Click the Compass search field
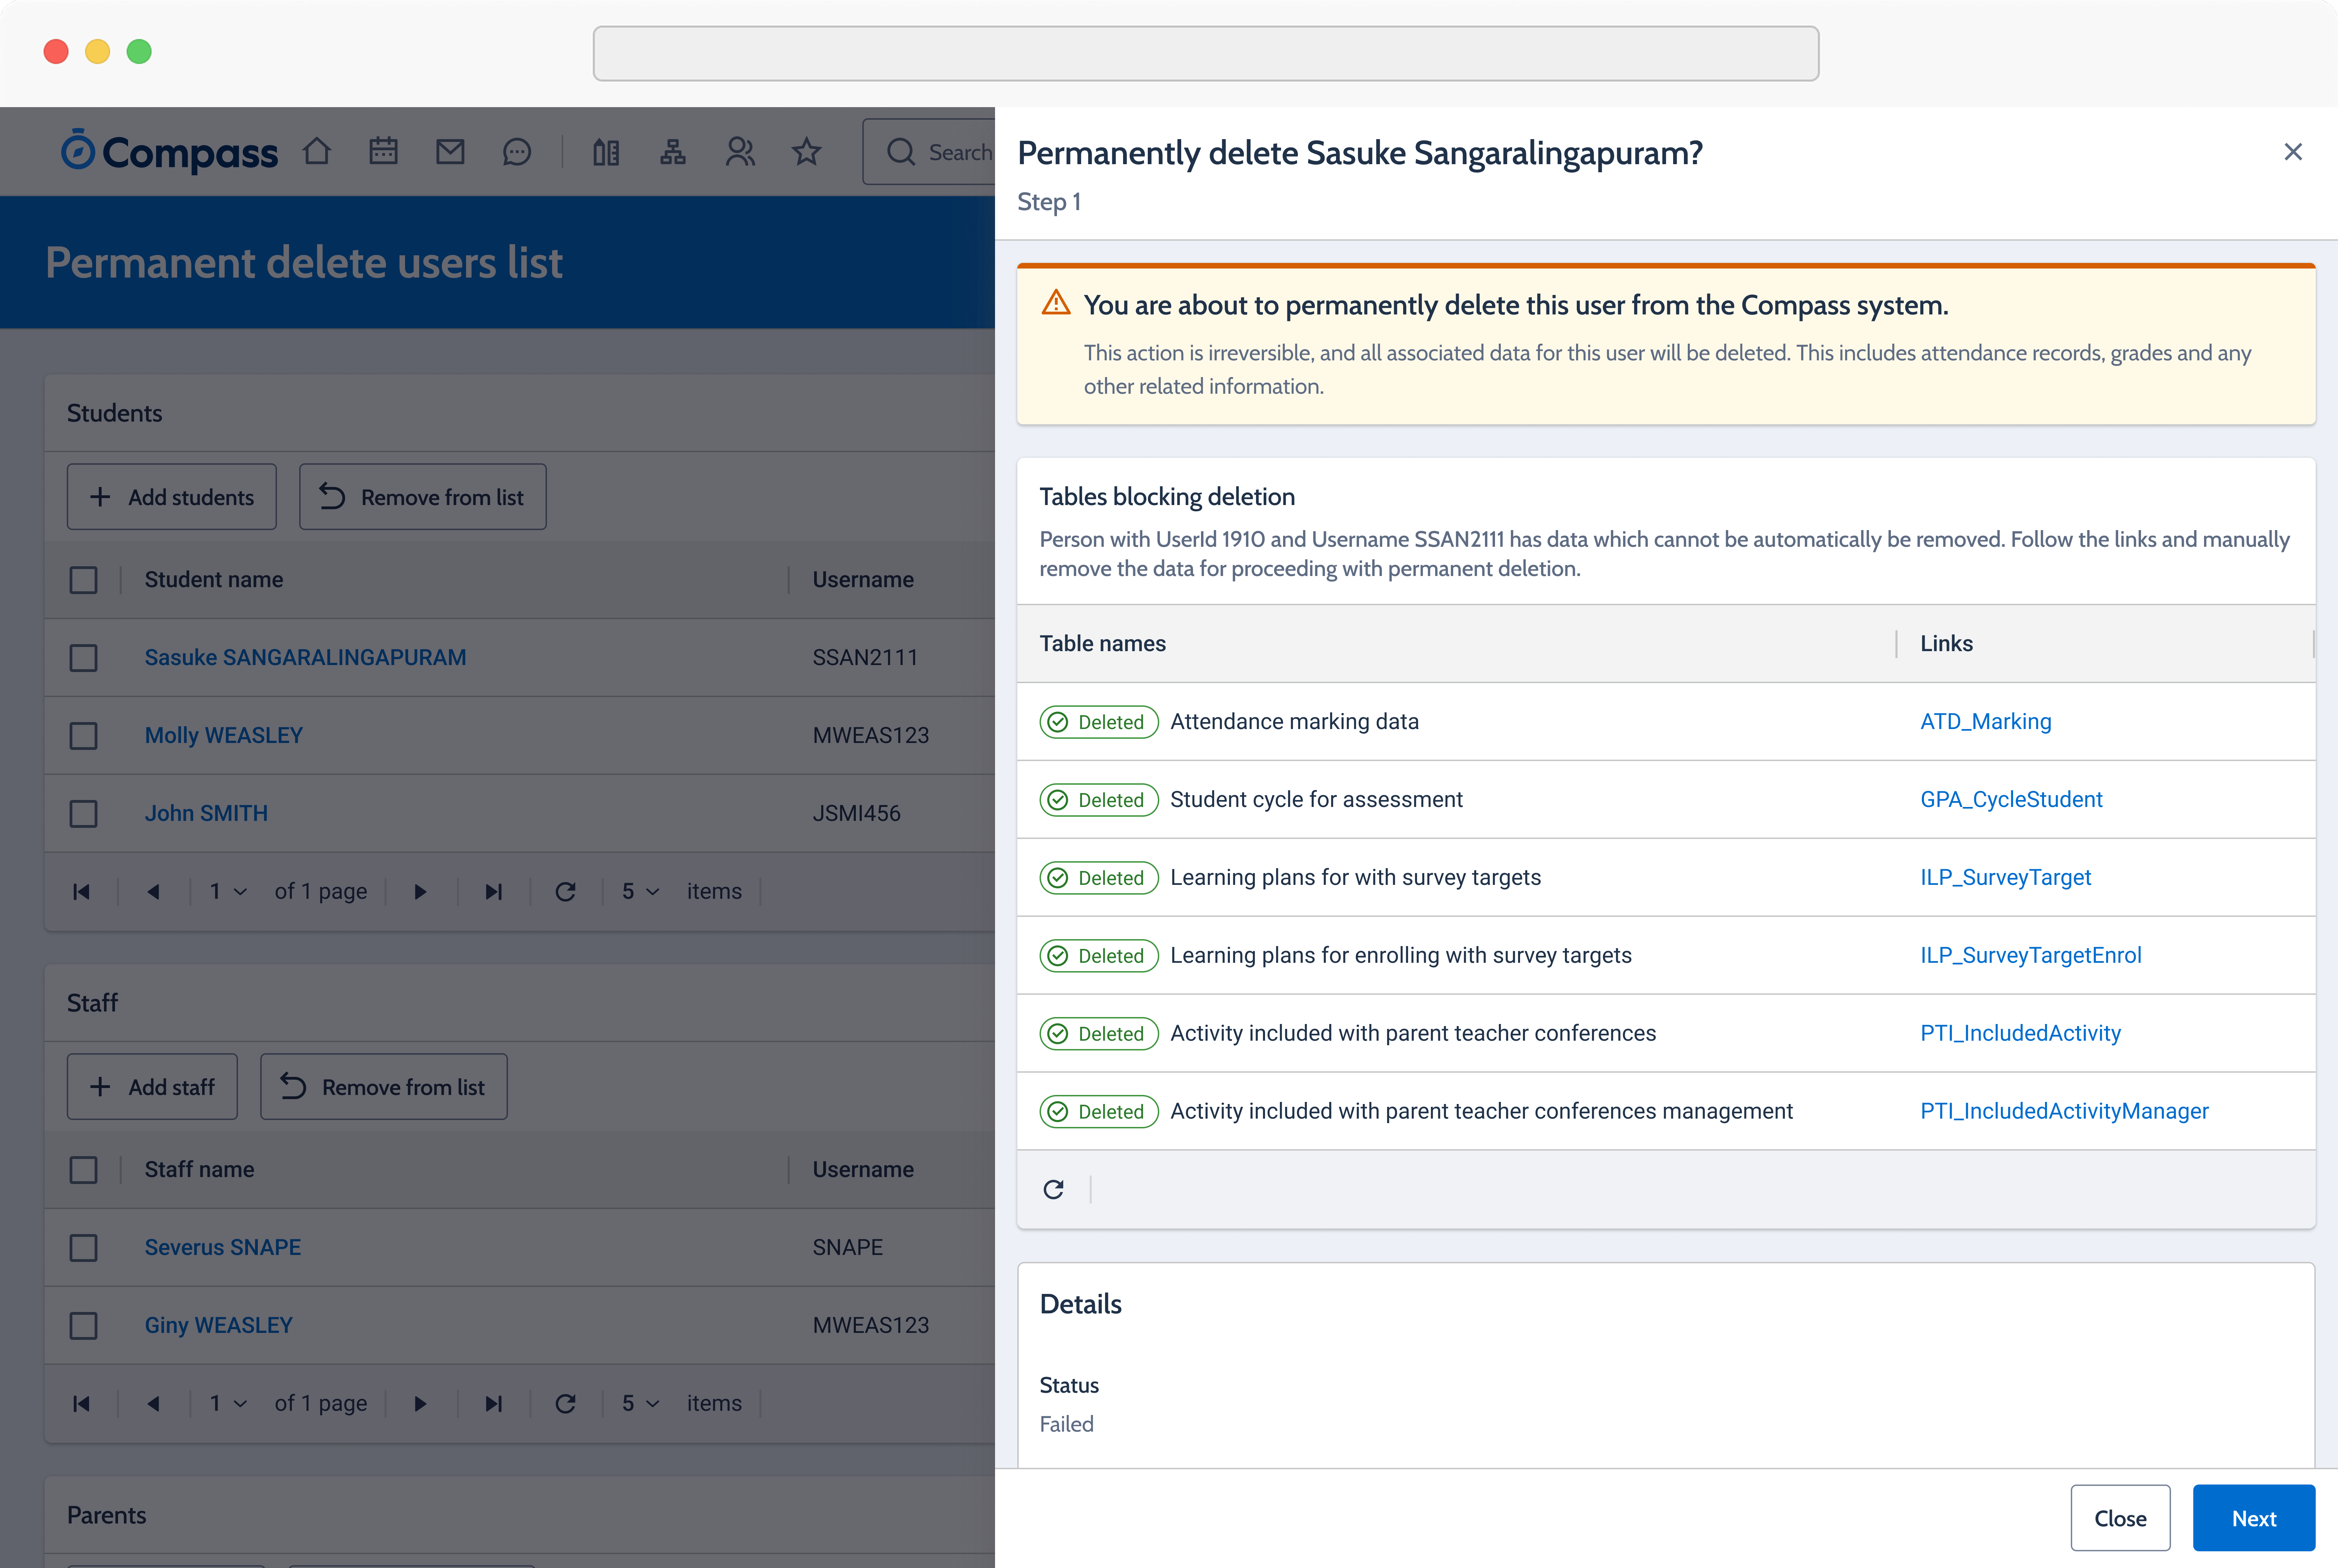 pyautogui.click(x=929, y=152)
